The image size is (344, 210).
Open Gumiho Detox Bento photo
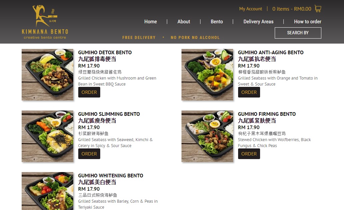tap(47, 75)
